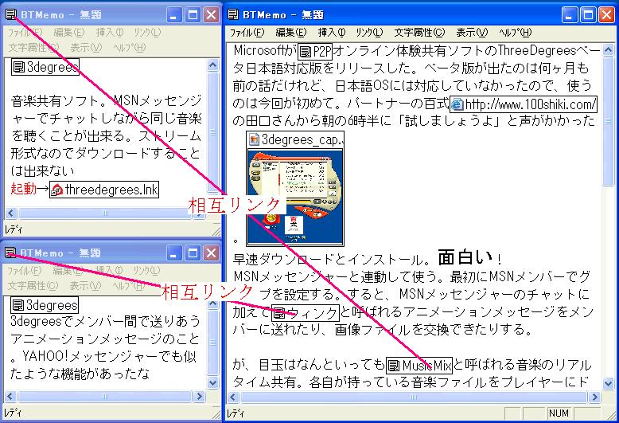Screen dimensions: 619x423
Task: Open the ウィンク memo link
Action: coord(306,313)
